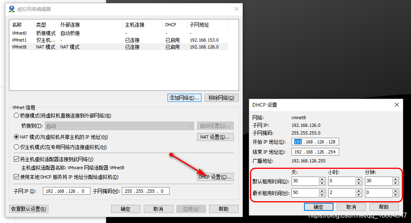Click default lease minutes value field
This screenshot has width=411, height=223.
(x=379, y=181)
